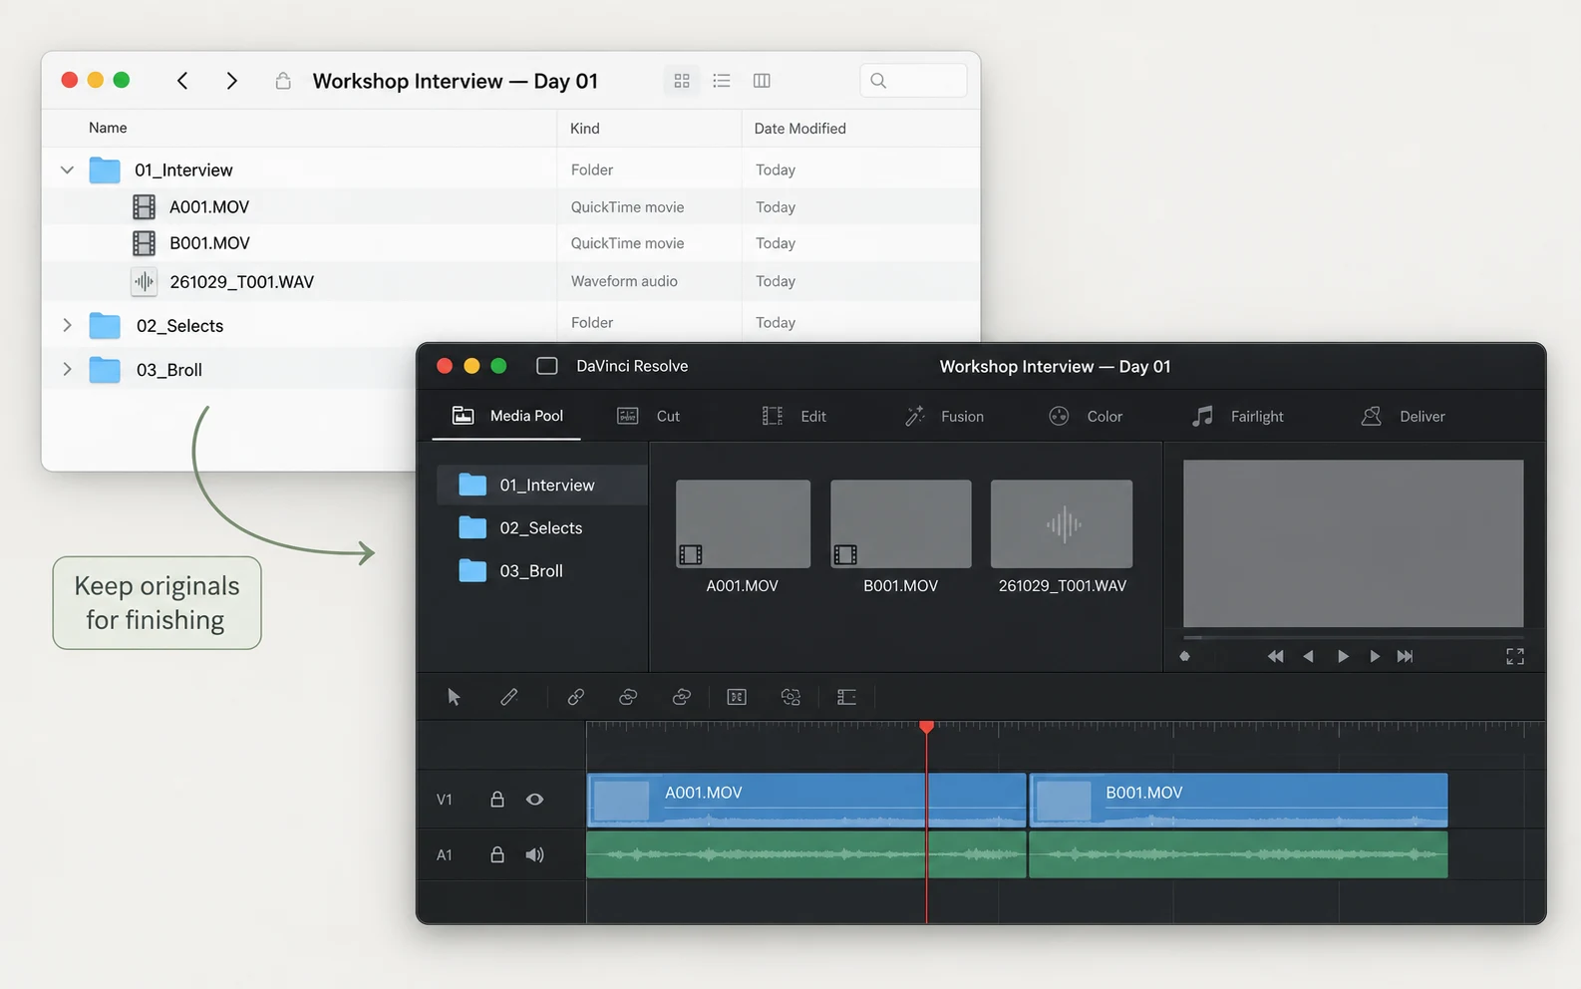Go forward in the Finder window
1581x989 pixels.
tap(231, 81)
